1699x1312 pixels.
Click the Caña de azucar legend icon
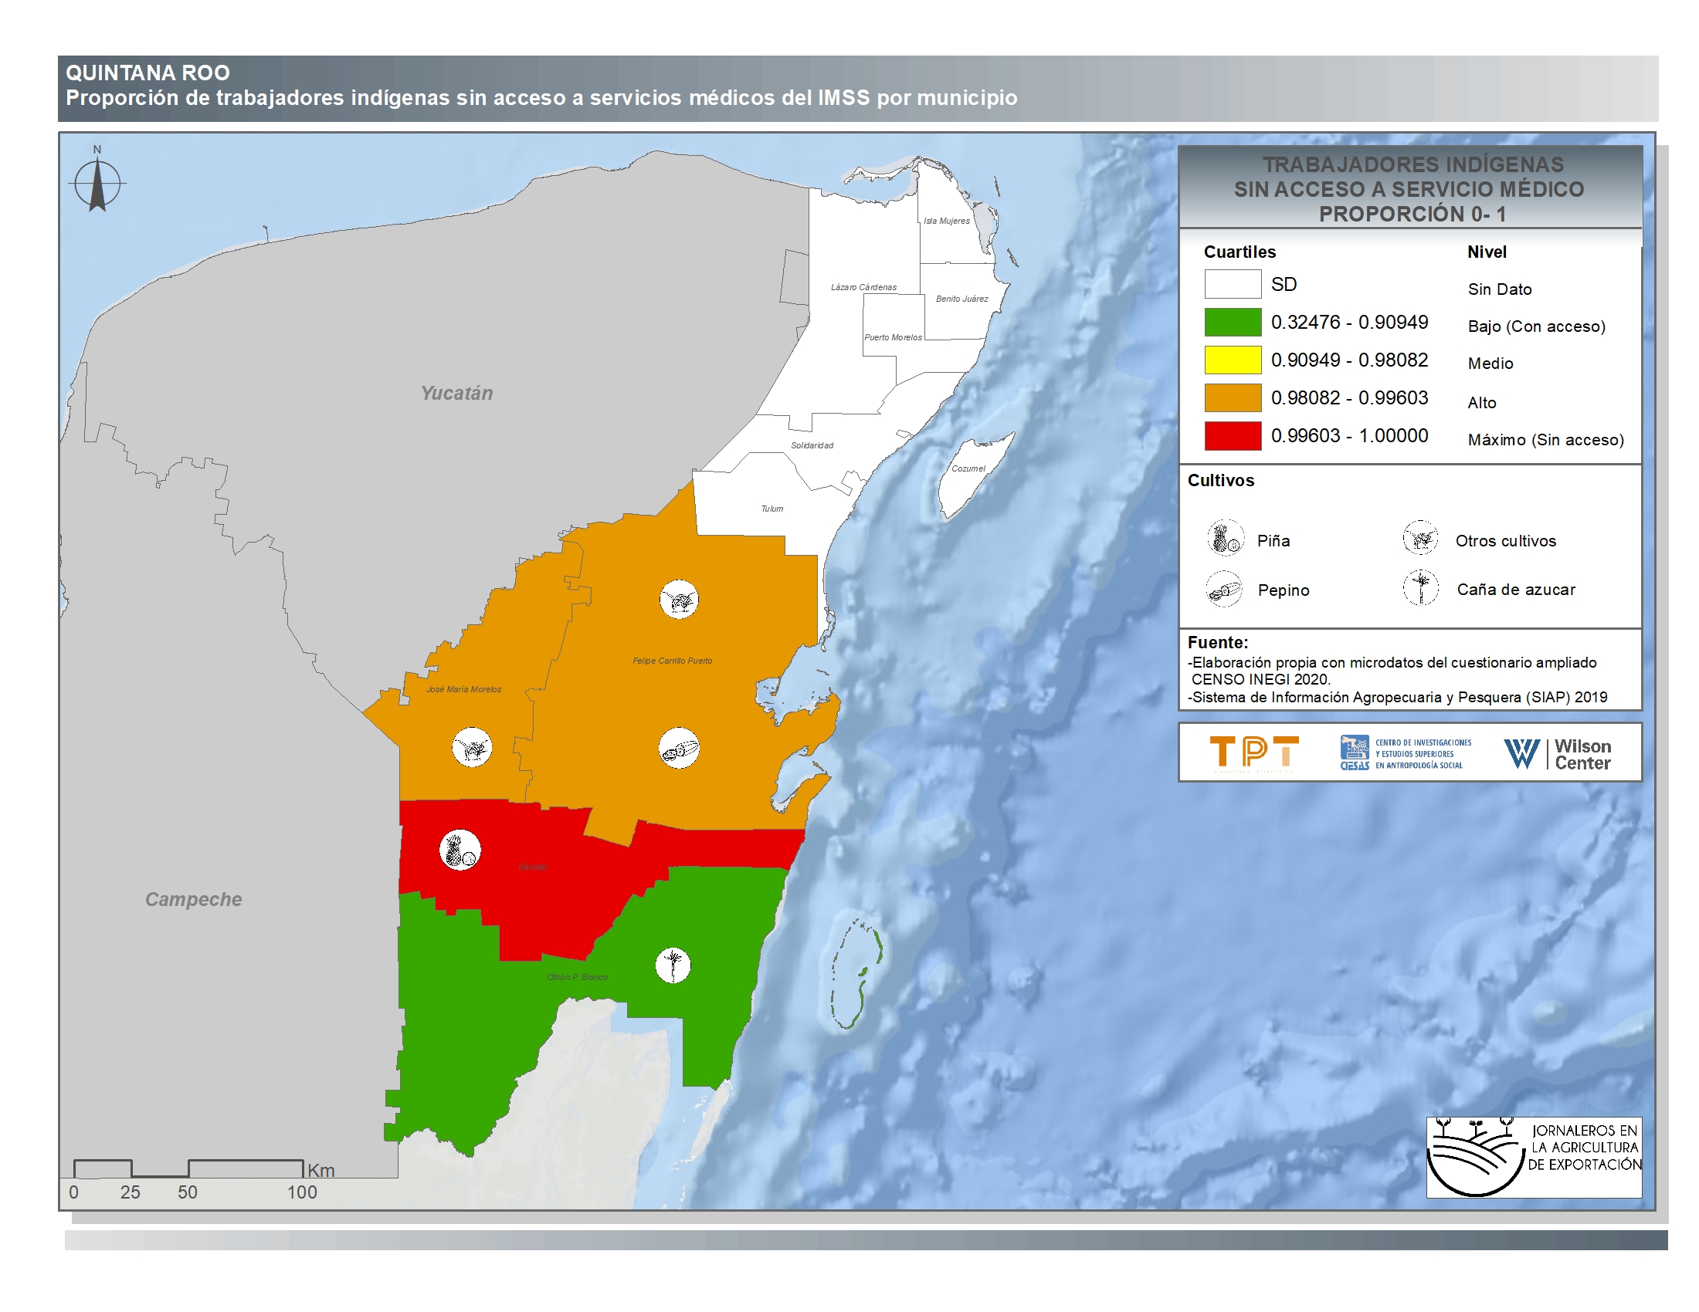(1421, 587)
